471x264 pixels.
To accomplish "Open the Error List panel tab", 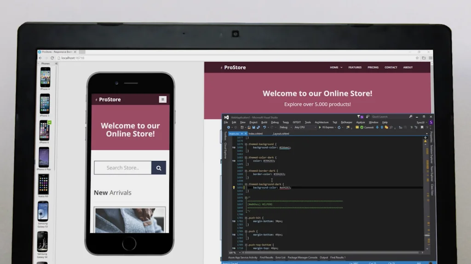I will (280, 258).
